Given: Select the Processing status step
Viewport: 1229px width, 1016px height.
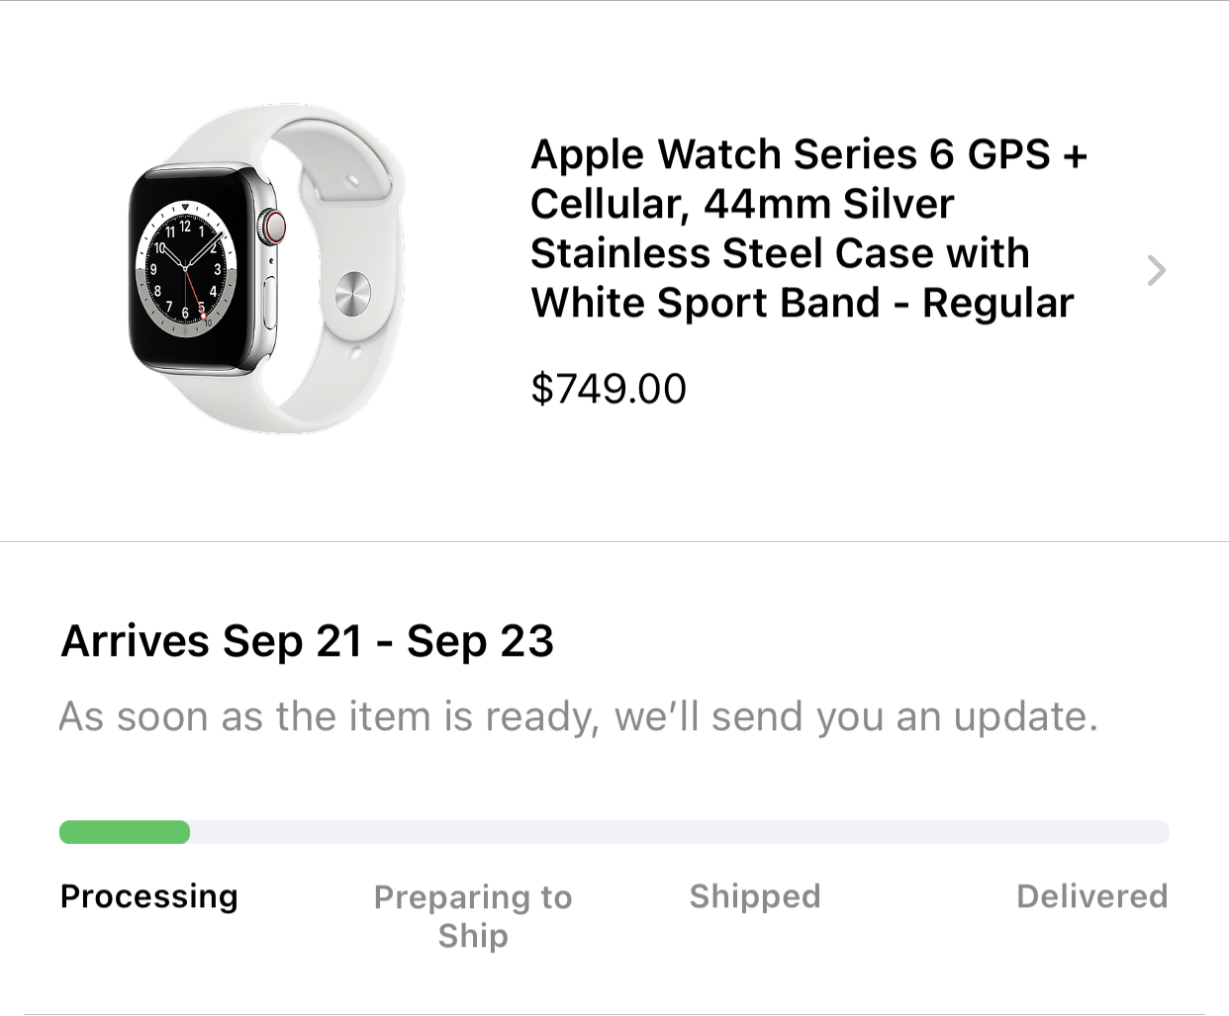Looking at the screenshot, I should [x=149, y=896].
